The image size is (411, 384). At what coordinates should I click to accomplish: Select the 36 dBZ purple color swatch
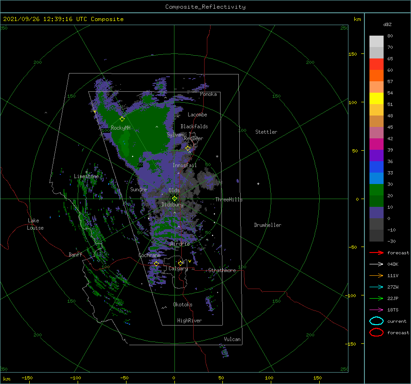click(x=376, y=155)
